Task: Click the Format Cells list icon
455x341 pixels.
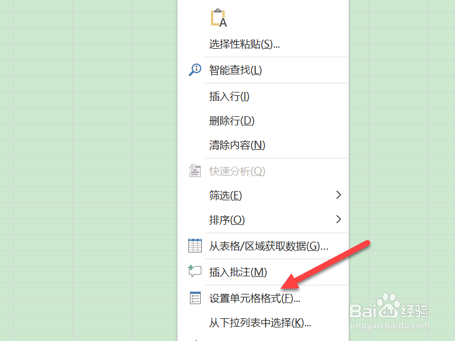Action: (195, 298)
